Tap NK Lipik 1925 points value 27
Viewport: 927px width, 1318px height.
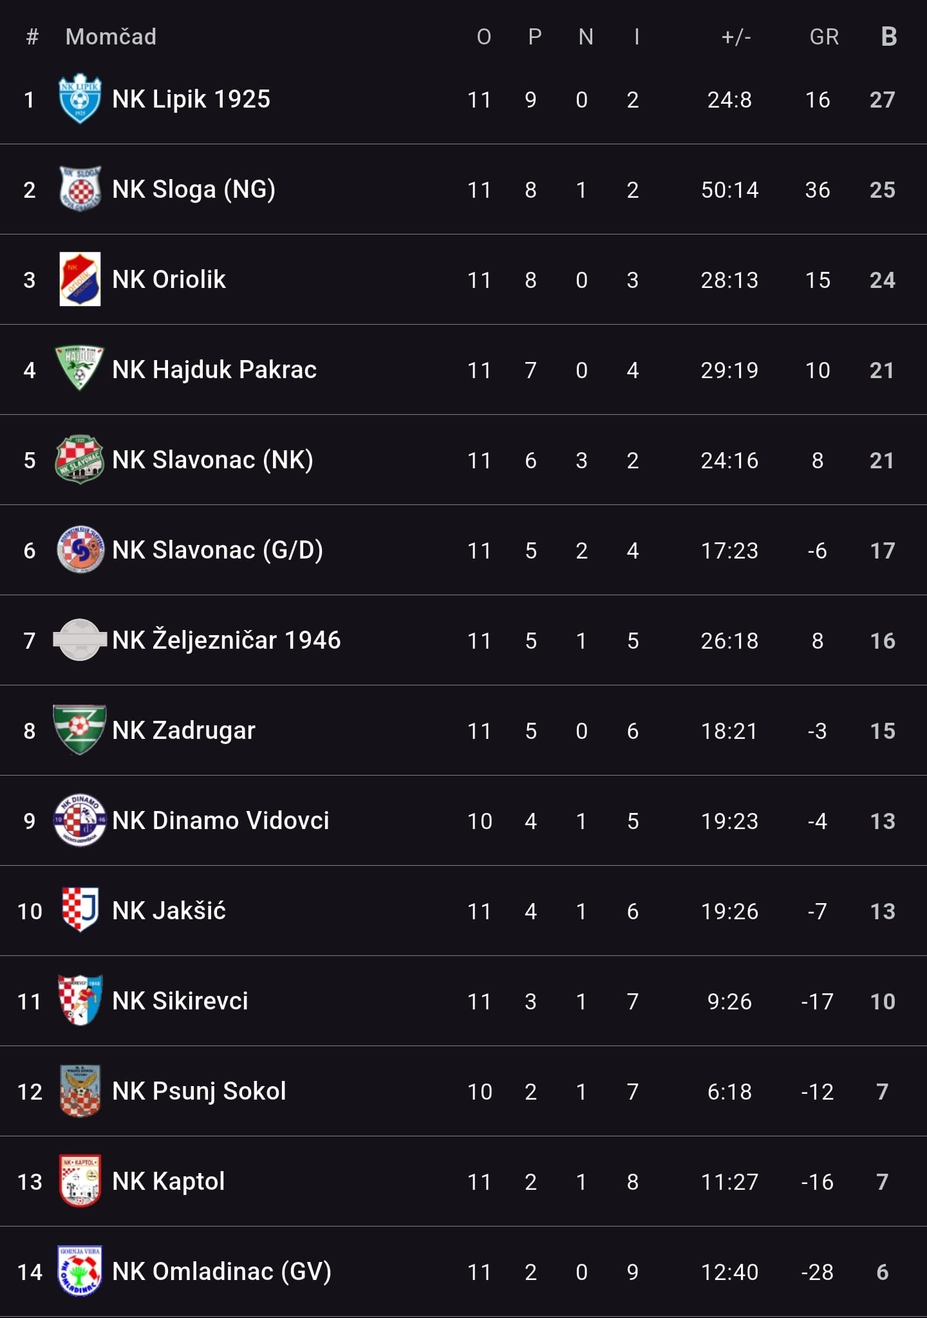point(882,99)
